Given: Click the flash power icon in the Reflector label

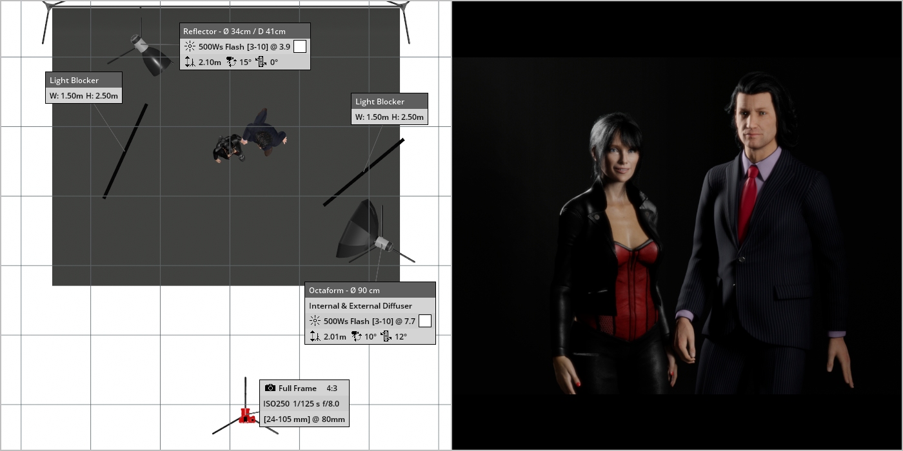Looking at the screenshot, I should 190,46.
